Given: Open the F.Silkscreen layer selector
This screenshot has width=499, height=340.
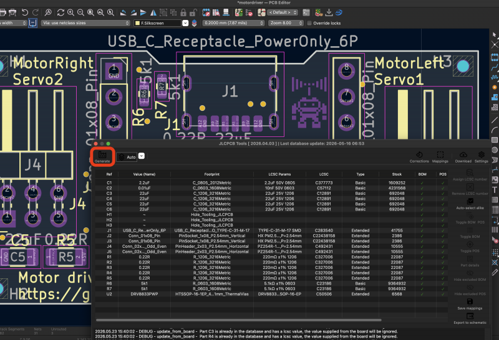Looking at the screenshot, I should 158,23.
